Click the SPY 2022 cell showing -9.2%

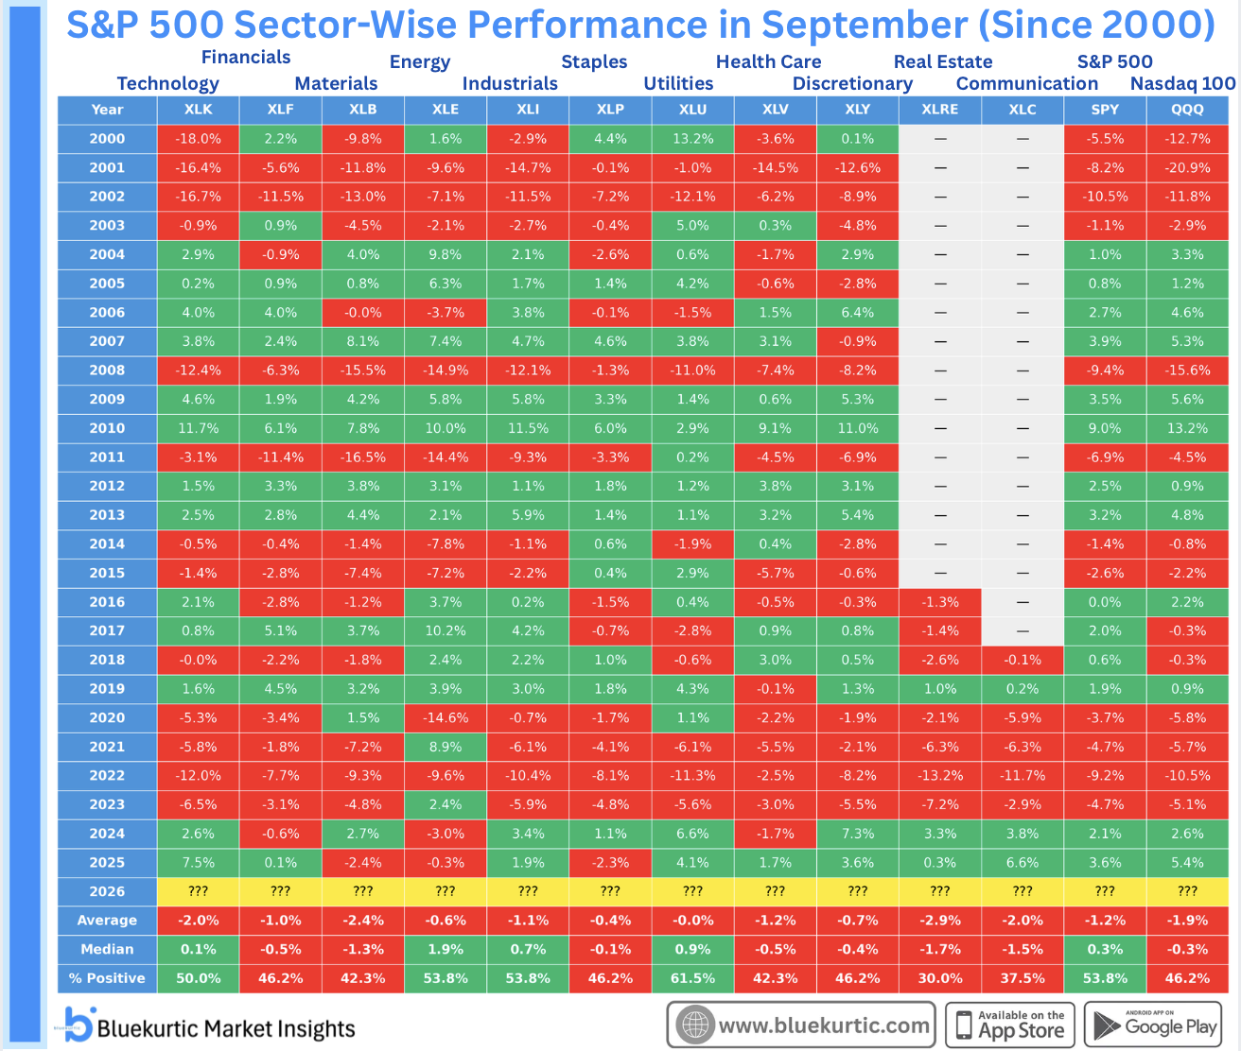(1105, 776)
